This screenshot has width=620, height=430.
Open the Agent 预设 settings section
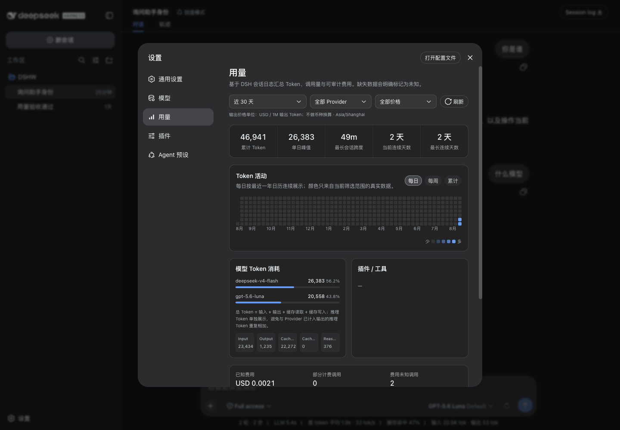click(178, 155)
